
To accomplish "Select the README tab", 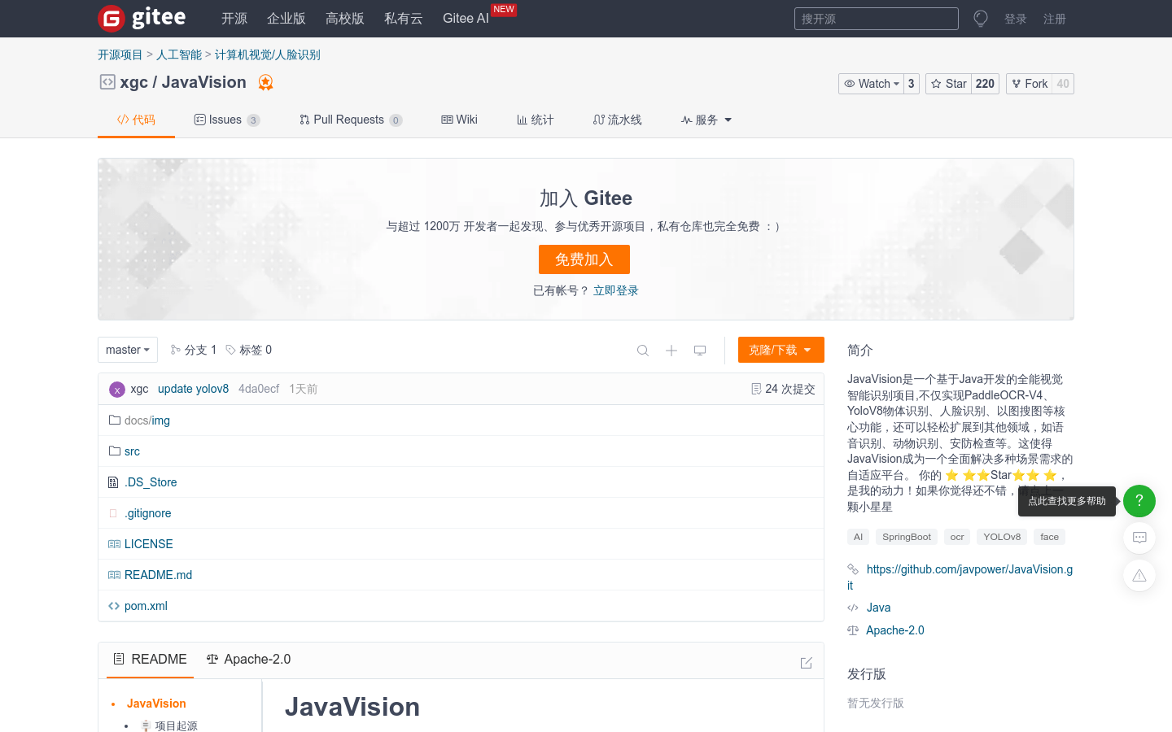I will (x=150, y=660).
